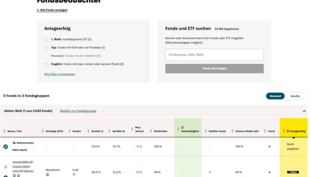Image resolution: width=311 pixels, height=177 pixels.
Task: Sort by Chance-Risiko Zahl column
Action: [x=245, y=131]
